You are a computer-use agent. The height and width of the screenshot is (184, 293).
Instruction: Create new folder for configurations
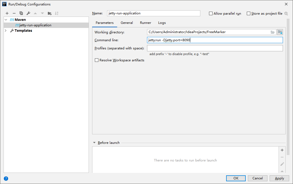(49, 13)
